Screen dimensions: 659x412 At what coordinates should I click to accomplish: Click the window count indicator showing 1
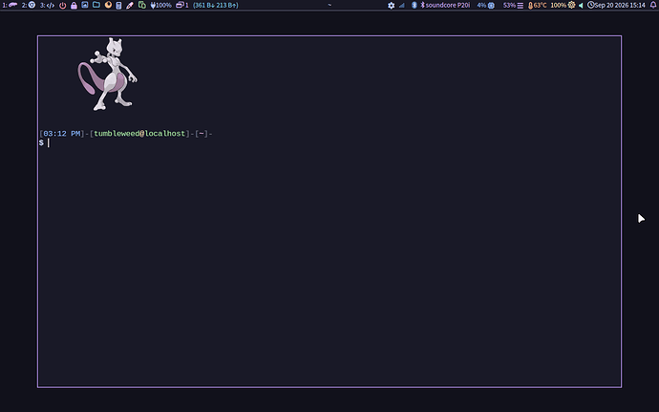coord(182,5)
